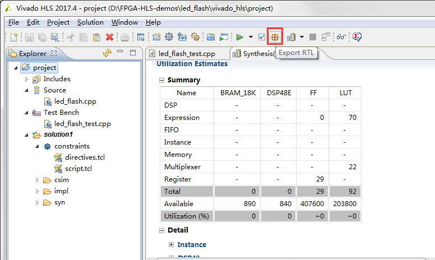
Task: Minimize the Explorer panel
Action: click(120, 53)
